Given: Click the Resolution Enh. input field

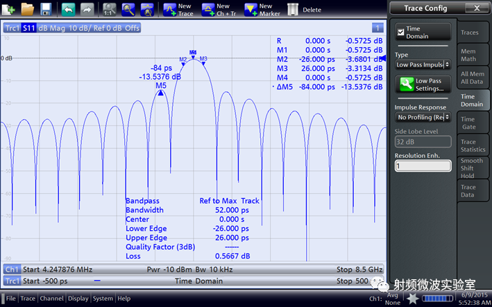Looking at the screenshot, I should [423, 166].
